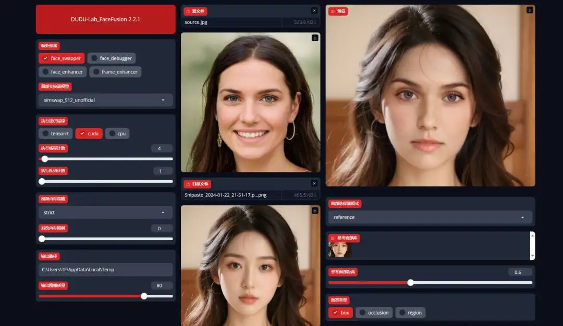Enable the face_swapper processor
This screenshot has width=563, height=326.
[x=62, y=58]
